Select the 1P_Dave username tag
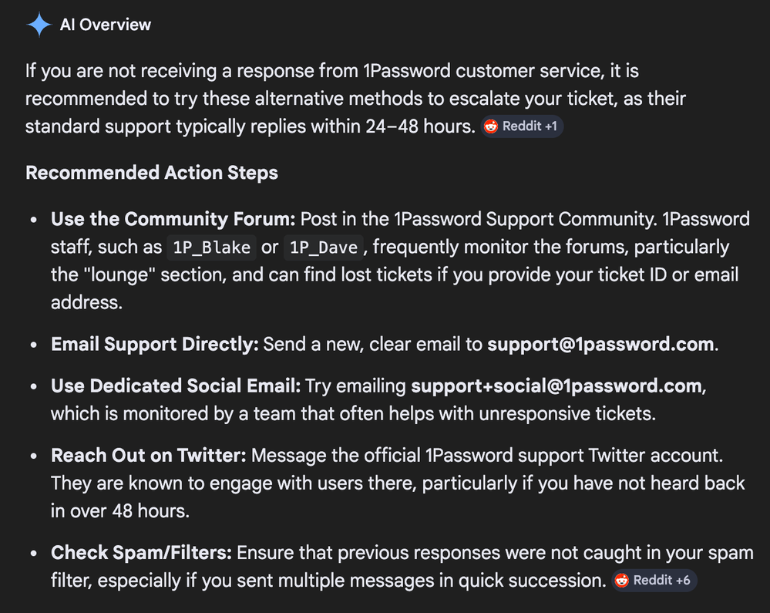Image resolution: width=770 pixels, height=613 pixels. [321, 248]
